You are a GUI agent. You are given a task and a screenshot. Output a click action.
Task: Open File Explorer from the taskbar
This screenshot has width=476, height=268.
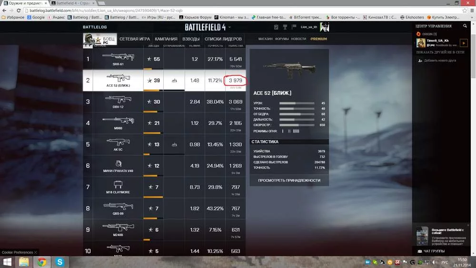coord(24,262)
